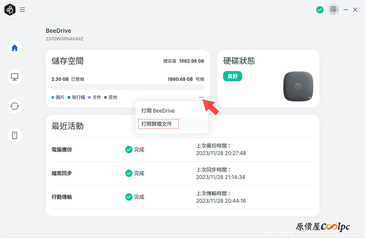
Task: Click the storage usage progress bar
Action: pyautogui.click(x=128, y=87)
